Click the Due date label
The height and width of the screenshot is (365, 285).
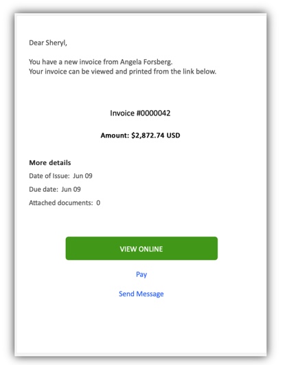pyautogui.click(x=43, y=189)
